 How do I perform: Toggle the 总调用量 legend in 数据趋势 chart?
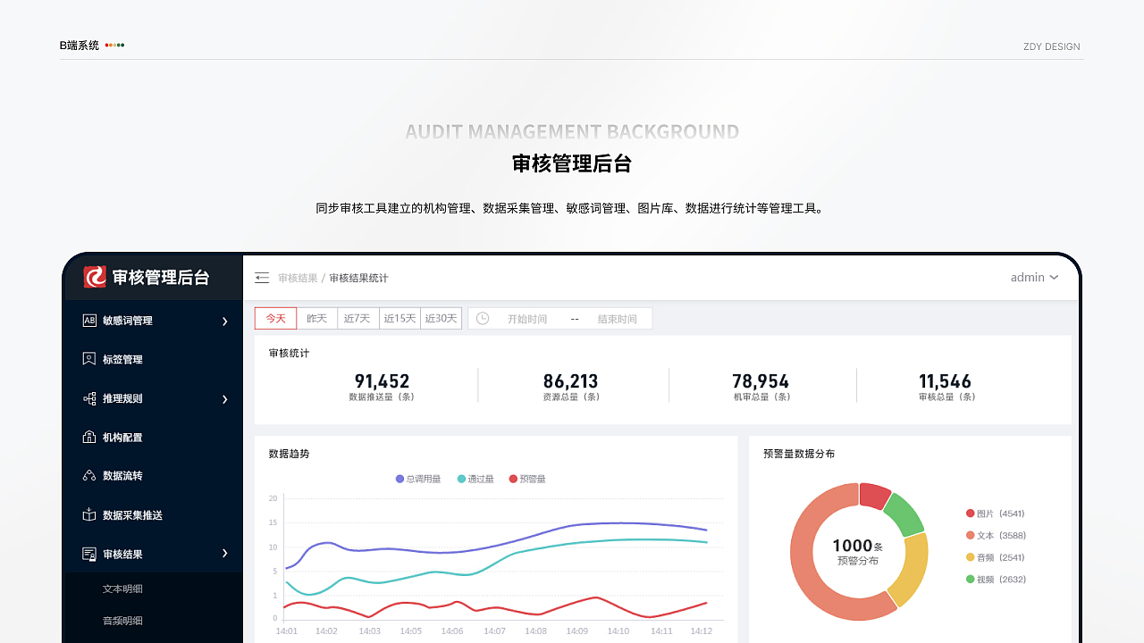417,479
